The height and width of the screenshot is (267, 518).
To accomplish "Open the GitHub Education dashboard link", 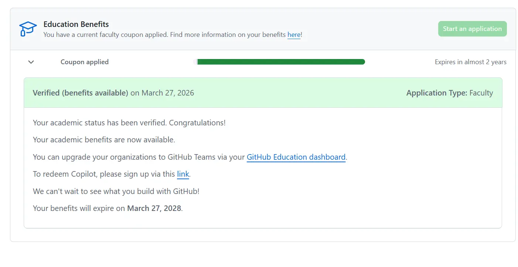I will (x=296, y=157).
